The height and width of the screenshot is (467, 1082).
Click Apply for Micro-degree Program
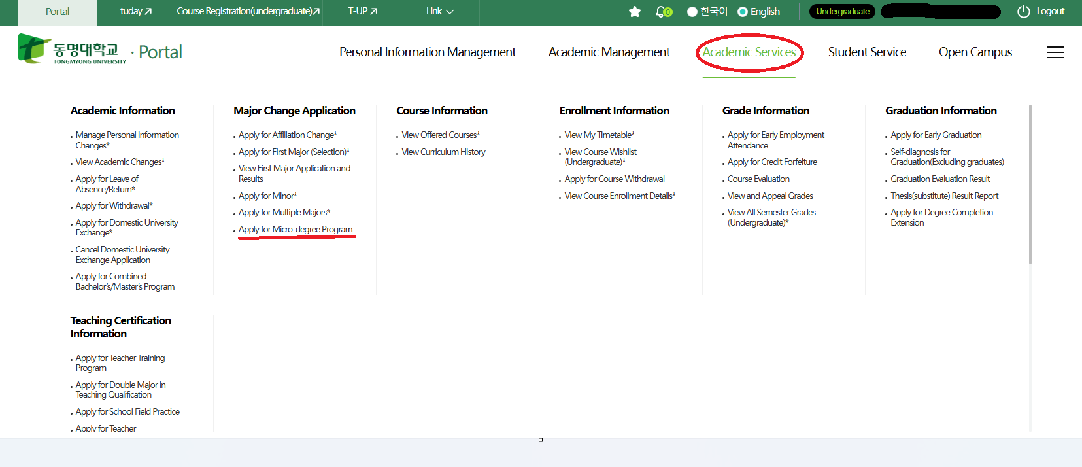pos(296,230)
